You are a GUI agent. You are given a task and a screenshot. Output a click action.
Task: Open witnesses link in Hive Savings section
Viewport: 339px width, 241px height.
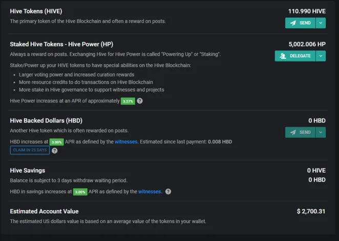coord(150,191)
